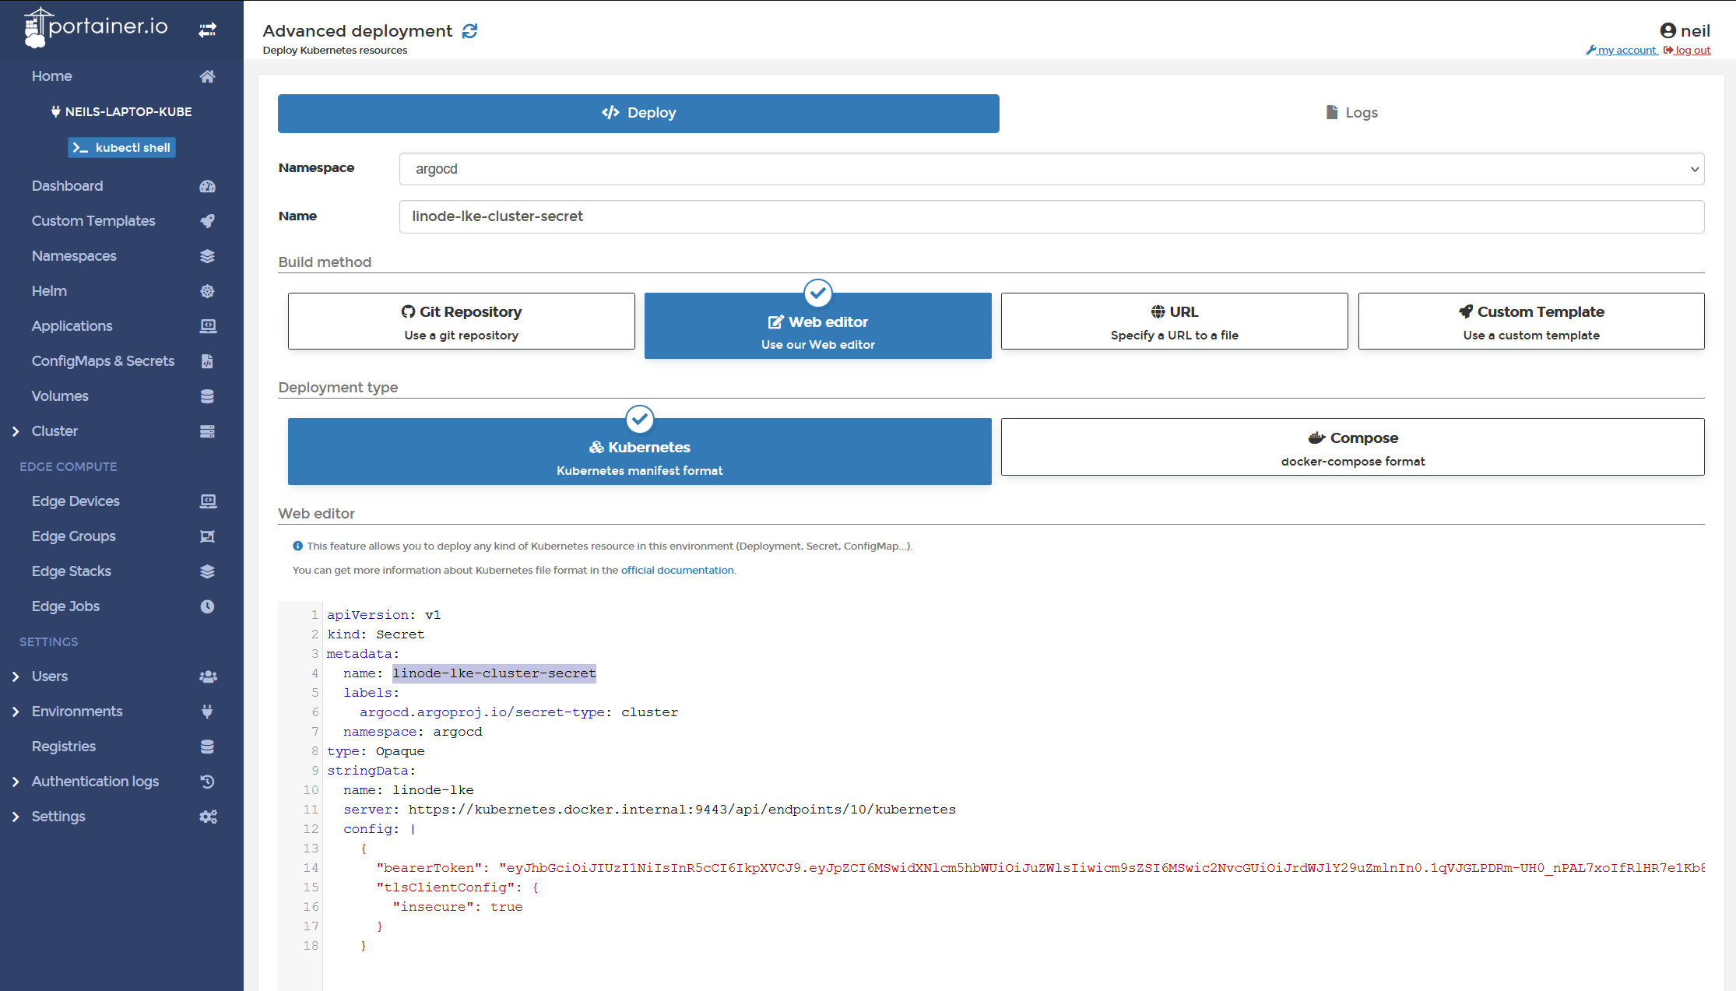Open Edge Jobs in the sidebar
Screen dimensions: 1736x991
click(x=65, y=606)
